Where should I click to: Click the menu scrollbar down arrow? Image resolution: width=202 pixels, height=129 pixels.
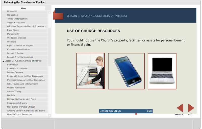(49, 116)
